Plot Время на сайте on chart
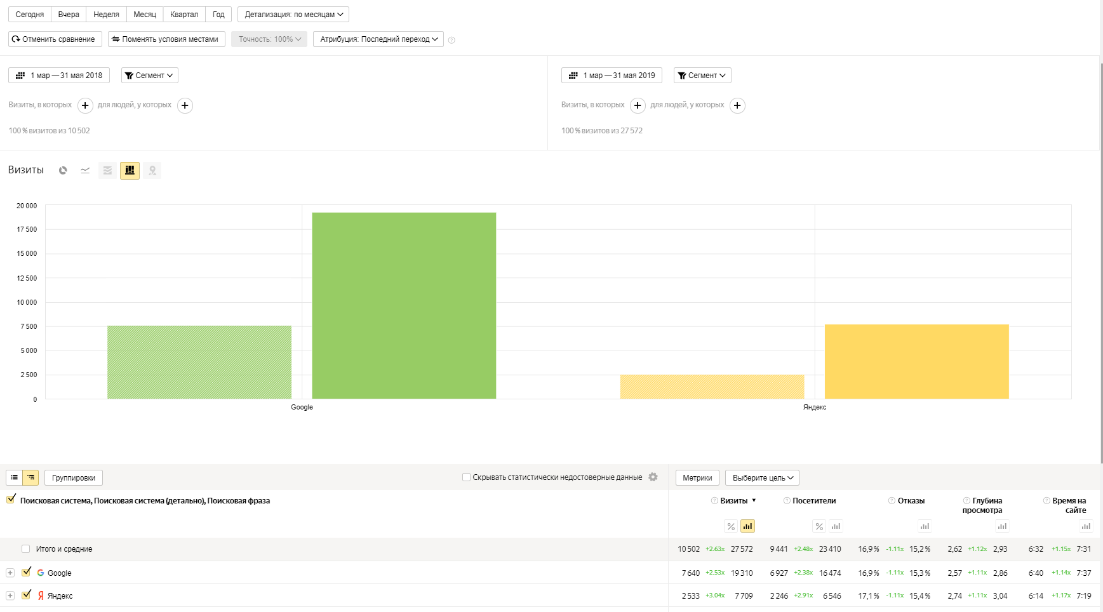 coord(1086,526)
